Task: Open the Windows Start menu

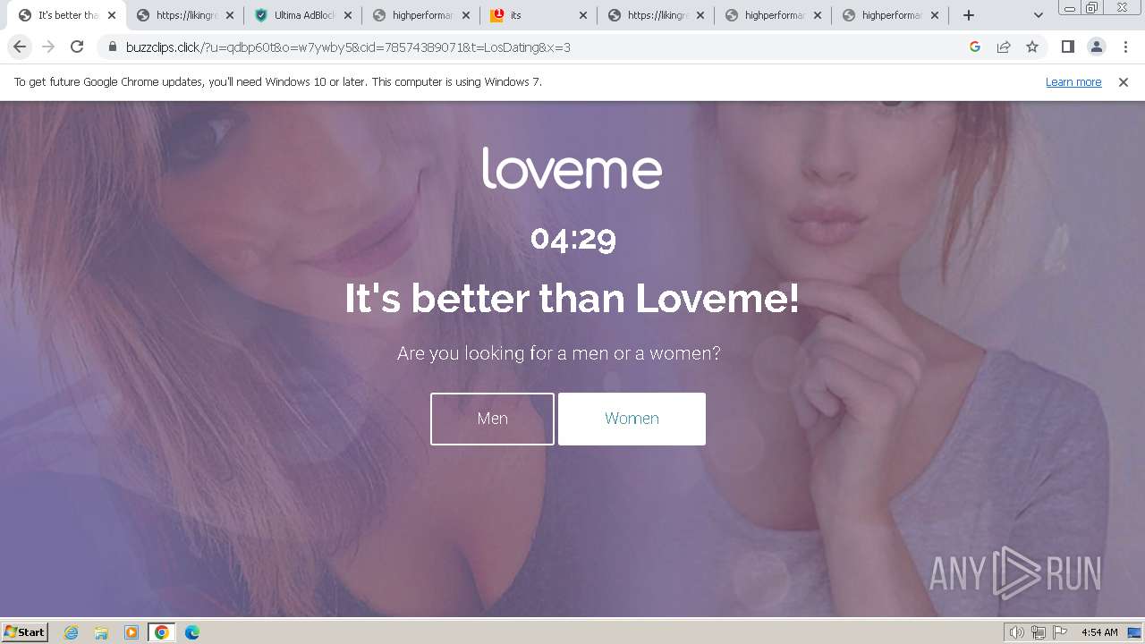Action: tap(25, 631)
